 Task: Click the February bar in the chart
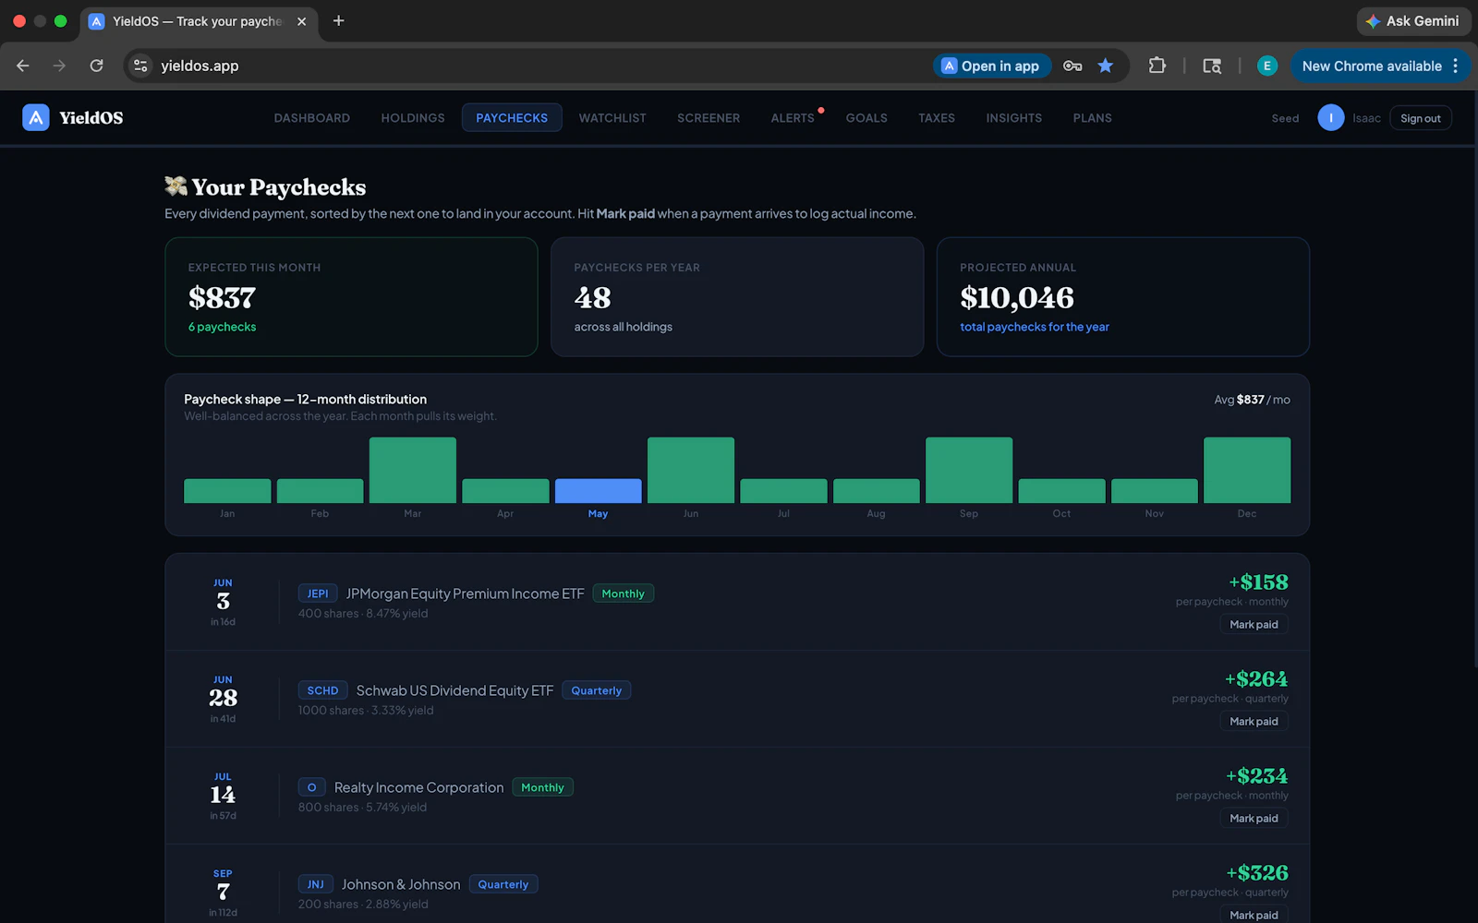click(x=320, y=491)
